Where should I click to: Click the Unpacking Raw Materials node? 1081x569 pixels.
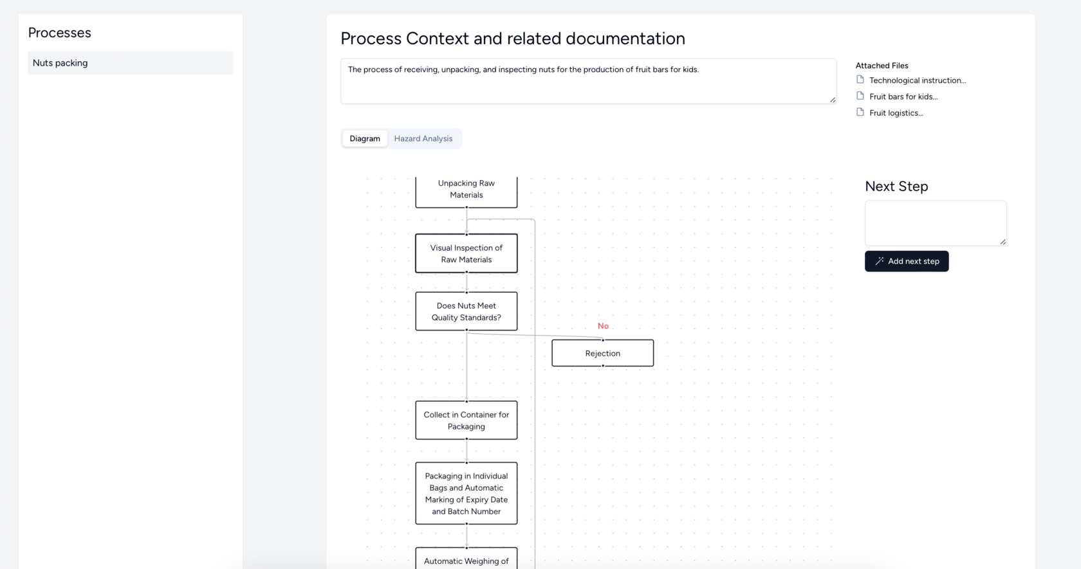coord(466,190)
